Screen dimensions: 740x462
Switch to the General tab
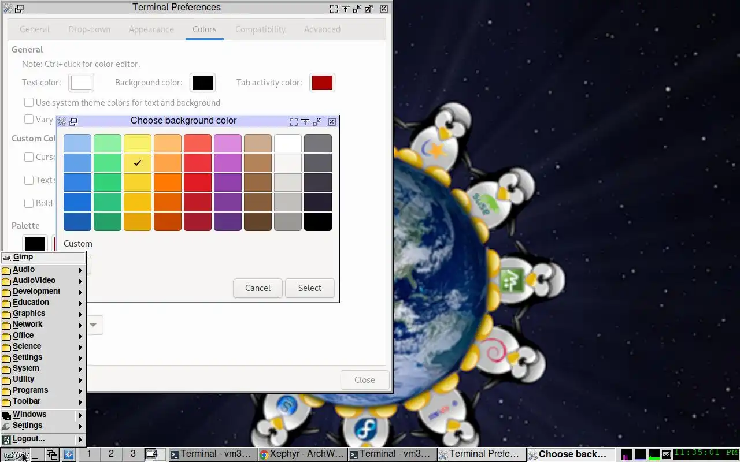pos(35,29)
